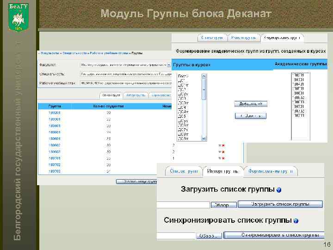Select top item in Группы в курсах listbox
The image size is (333, 250).
[183, 76]
